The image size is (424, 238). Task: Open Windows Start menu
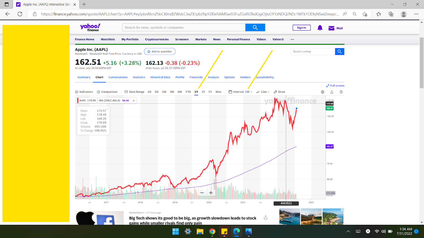(175, 232)
